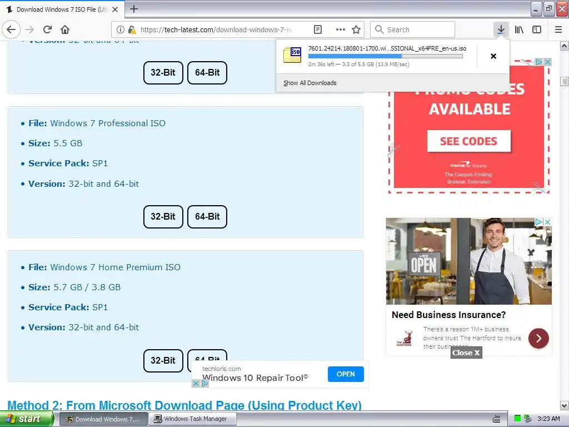Reload the current page
The width and height of the screenshot is (569, 427).
point(47,29)
